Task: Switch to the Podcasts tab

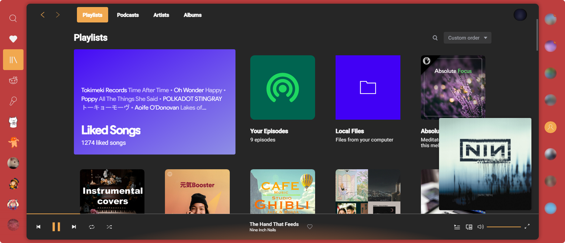Action: pos(128,15)
